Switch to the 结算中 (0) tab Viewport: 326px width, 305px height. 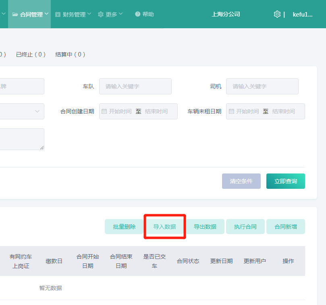(x=70, y=54)
